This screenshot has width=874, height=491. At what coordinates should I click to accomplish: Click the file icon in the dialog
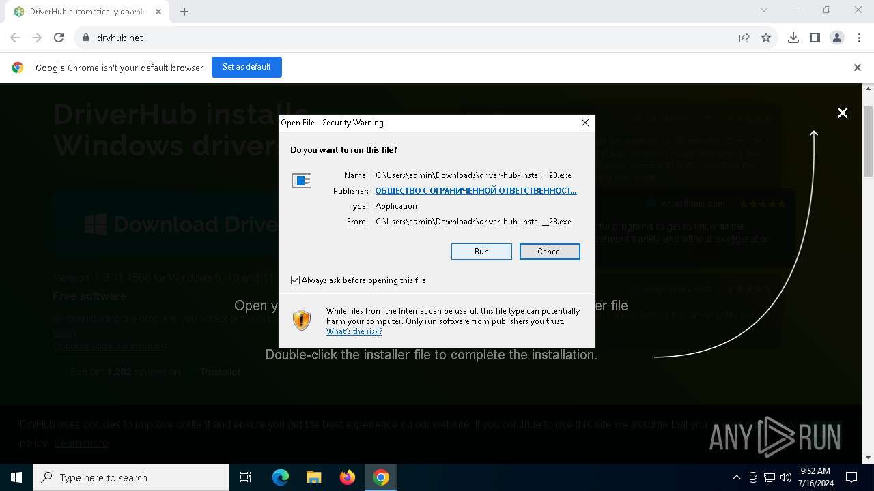click(x=302, y=180)
